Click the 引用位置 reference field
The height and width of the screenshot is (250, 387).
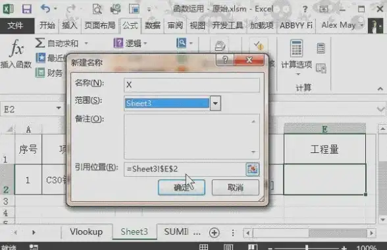tap(185, 169)
